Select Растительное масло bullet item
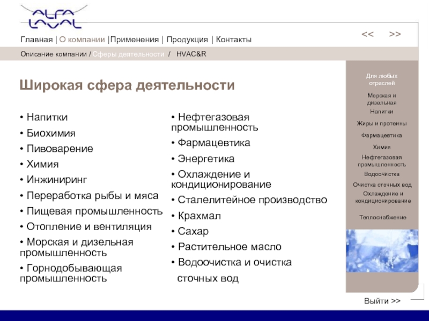 coord(226,247)
